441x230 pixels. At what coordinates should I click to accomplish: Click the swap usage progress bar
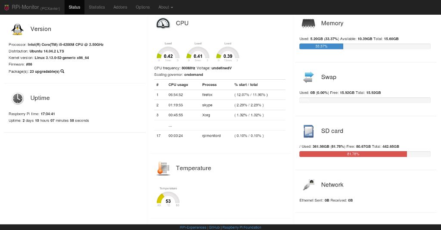(x=365, y=100)
